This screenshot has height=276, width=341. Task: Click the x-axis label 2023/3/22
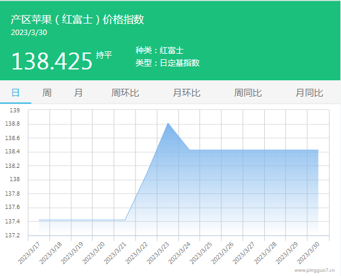point(137,253)
